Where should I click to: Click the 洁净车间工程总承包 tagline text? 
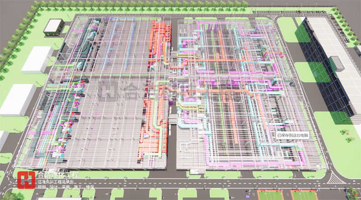[x=59, y=181]
